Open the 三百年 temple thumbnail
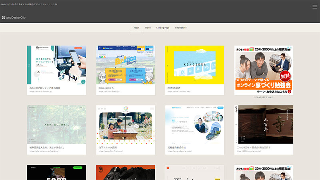The width and height of the screenshot is (320, 180). 264,124
